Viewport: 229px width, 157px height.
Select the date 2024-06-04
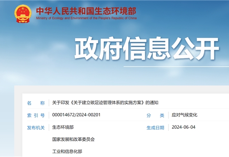pos(184,127)
